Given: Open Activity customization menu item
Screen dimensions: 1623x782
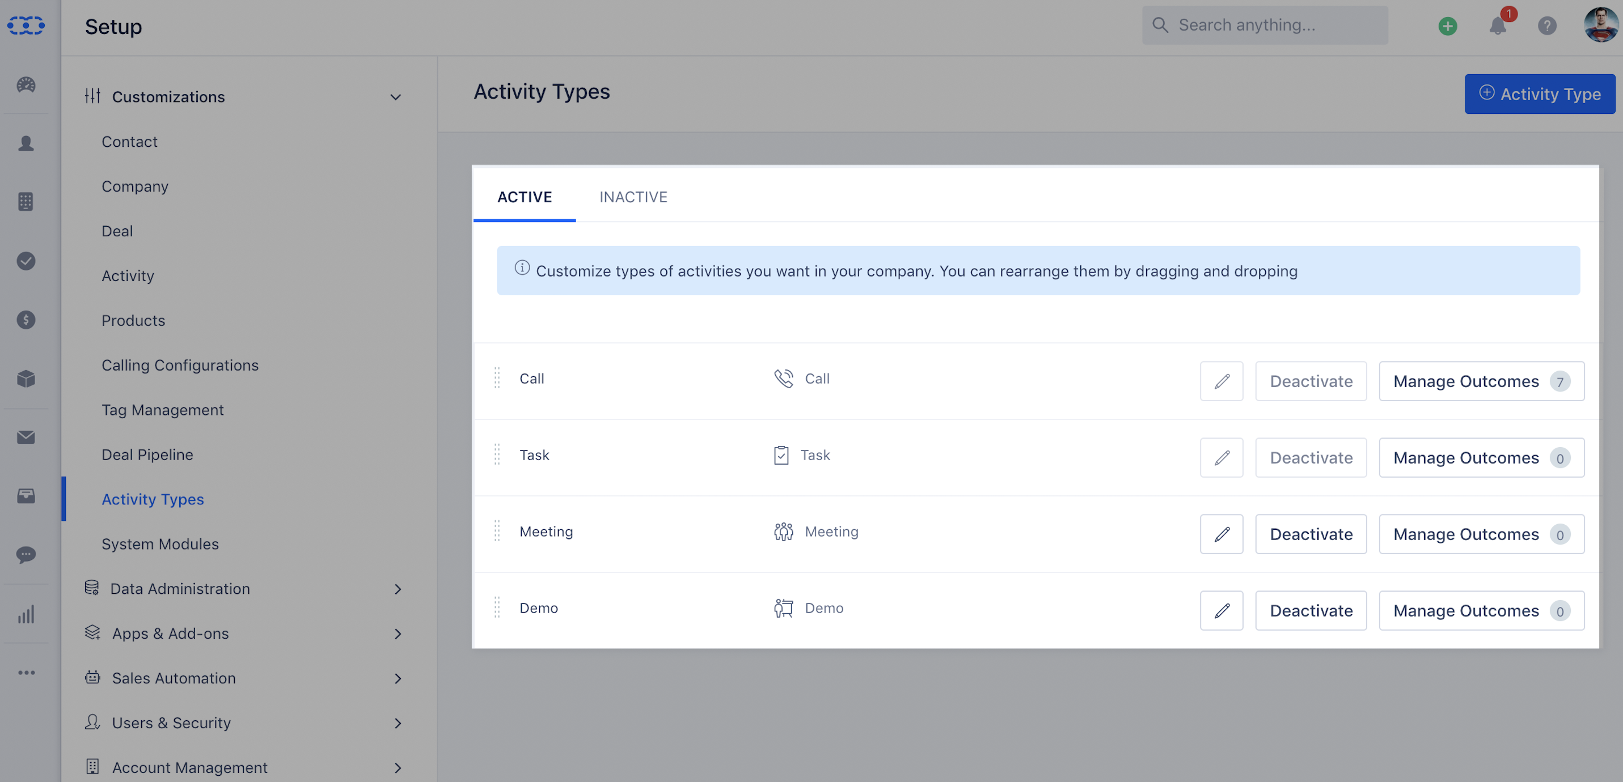Looking at the screenshot, I should point(128,276).
